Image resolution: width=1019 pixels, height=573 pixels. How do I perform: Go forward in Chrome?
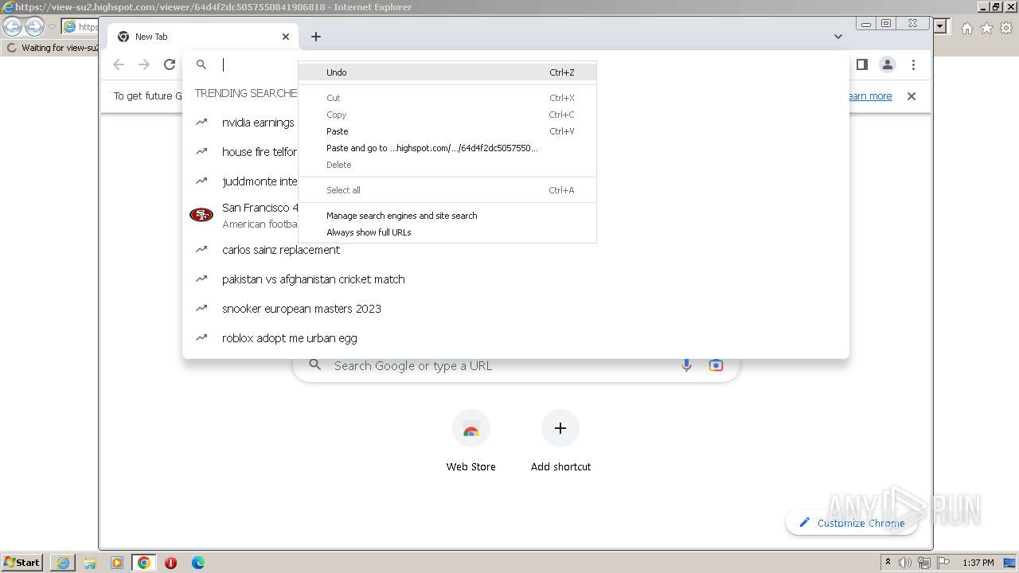point(144,64)
